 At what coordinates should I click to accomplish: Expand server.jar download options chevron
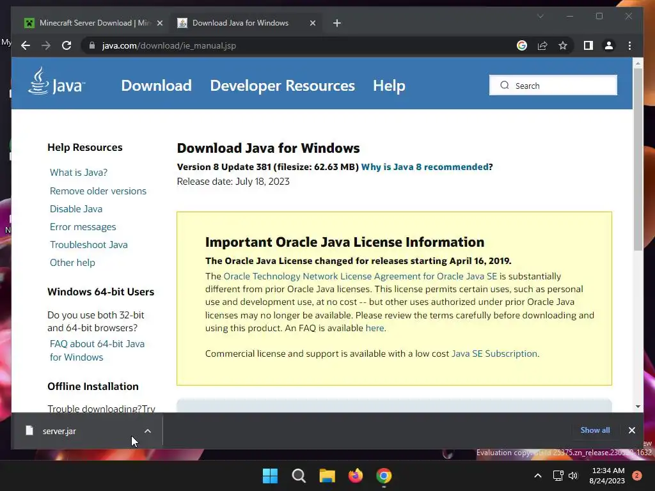pos(148,431)
